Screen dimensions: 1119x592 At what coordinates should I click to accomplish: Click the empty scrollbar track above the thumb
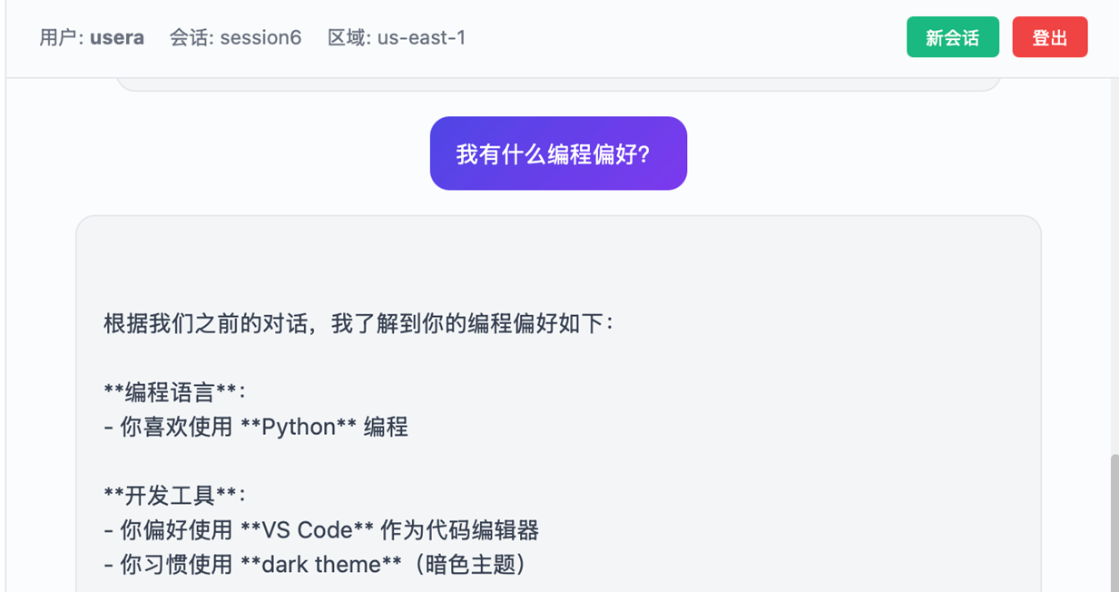tap(1114, 272)
